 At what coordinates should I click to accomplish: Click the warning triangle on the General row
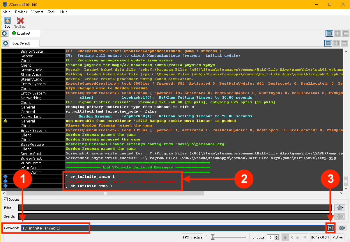point(5,121)
